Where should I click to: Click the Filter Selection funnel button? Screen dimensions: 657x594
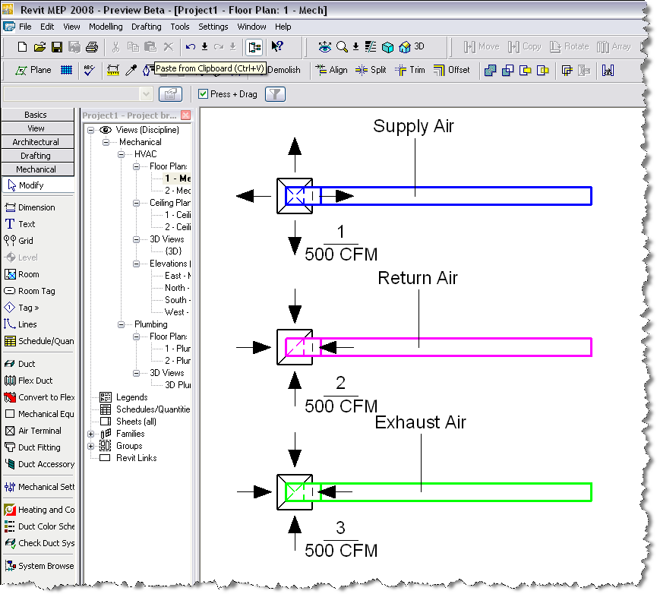(x=275, y=94)
